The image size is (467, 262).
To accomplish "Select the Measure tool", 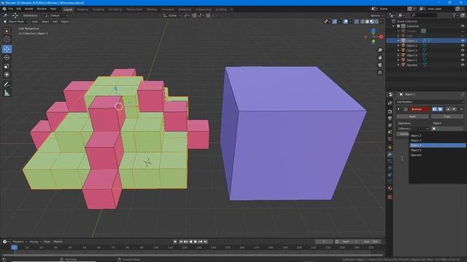I will [x=7, y=93].
